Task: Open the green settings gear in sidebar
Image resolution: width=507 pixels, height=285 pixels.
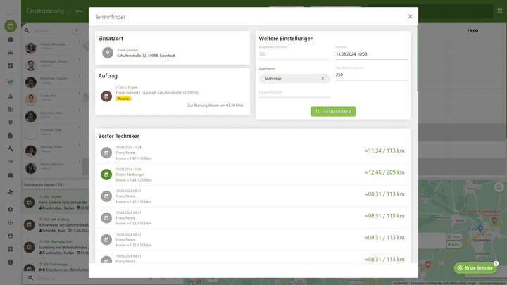Action: (x=11, y=210)
